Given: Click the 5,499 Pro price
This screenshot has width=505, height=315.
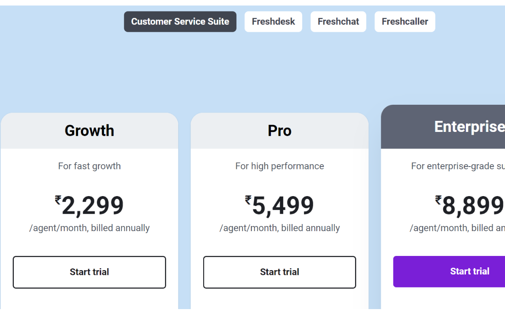Looking at the screenshot, I should coord(283,206).
